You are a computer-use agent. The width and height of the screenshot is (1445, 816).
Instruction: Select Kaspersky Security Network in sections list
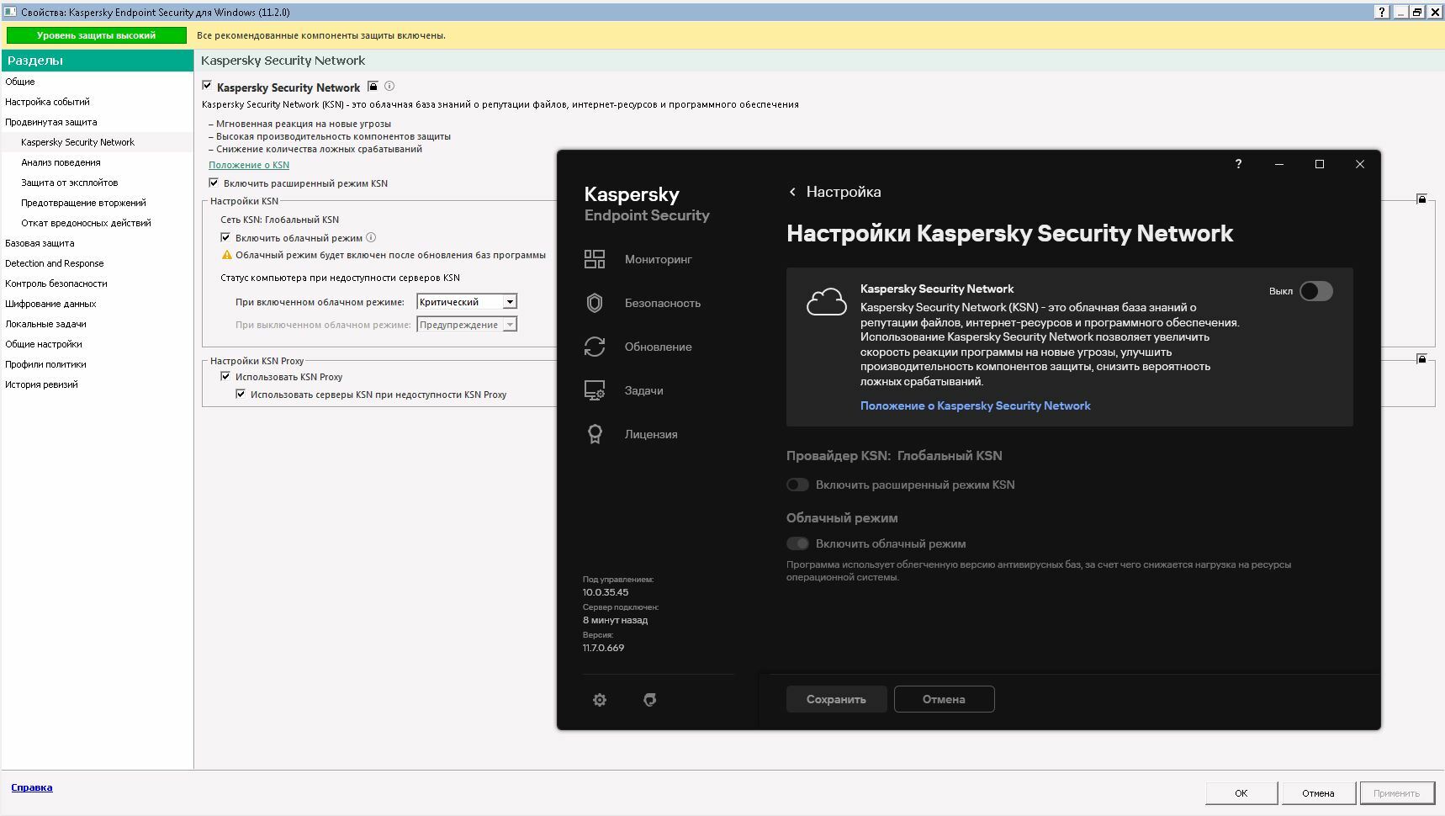pos(77,142)
